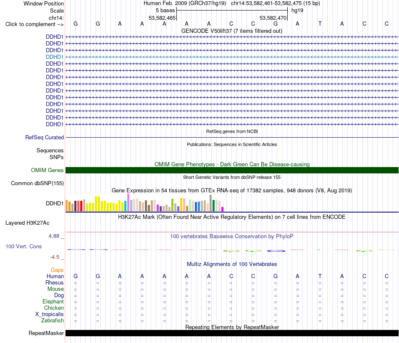This screenshot has height=343, width=399.
Task: Click the Chicken alignment row label
Action: (x=54, y=308)
